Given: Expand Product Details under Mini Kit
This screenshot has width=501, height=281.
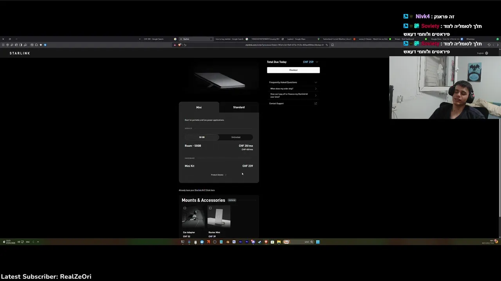Looking at the screenshot, I should 218,175.
